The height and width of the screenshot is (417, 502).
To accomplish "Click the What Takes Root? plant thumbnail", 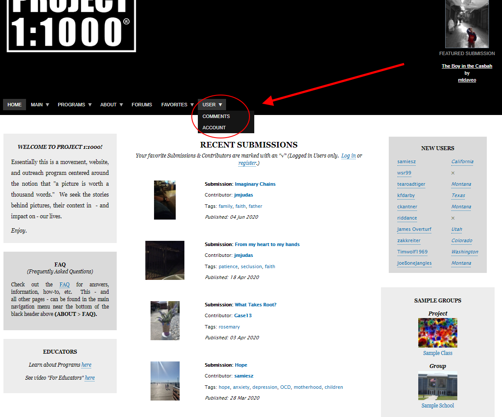I will (165, 321).
